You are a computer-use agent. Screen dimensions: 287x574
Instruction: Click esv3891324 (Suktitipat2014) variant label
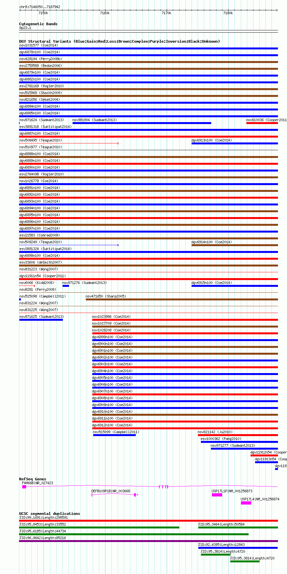[x=45, y=249]
